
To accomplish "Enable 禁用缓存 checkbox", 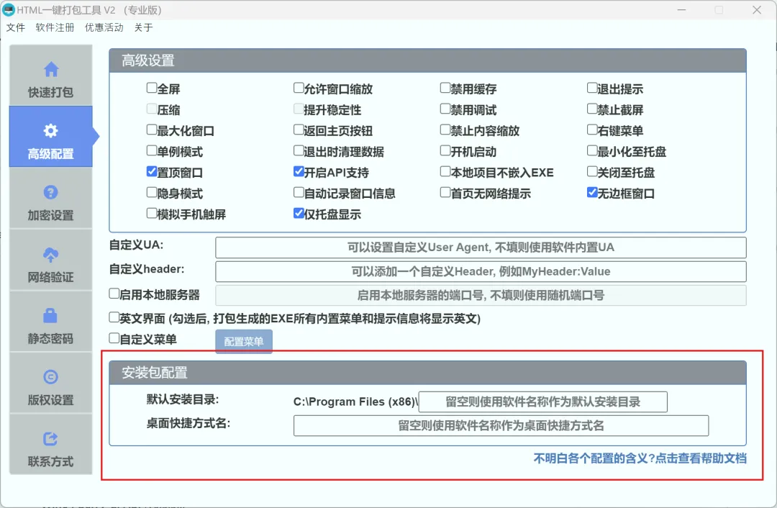I will [x=445, y=89].
